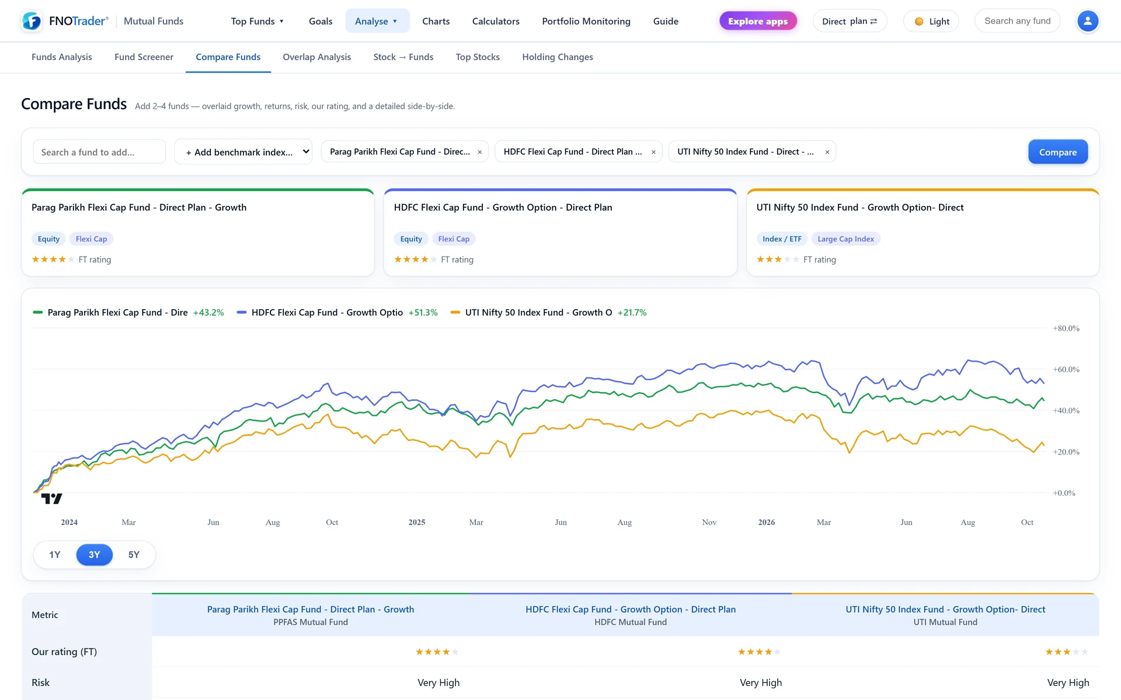Switch Direct plan toggle
This screenshot has width=1121, height=700.
coord(850,21)
